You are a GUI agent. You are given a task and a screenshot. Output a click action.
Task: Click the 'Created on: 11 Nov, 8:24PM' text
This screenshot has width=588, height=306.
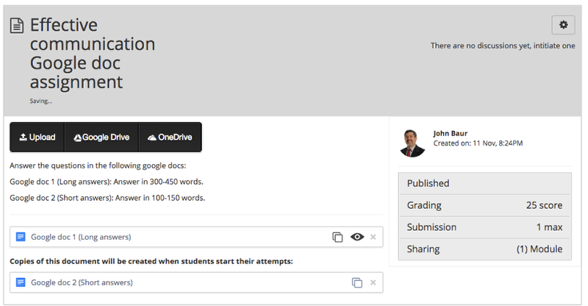[x=478, y=143]
